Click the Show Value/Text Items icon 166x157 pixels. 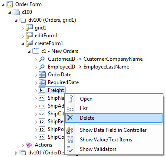70,140
